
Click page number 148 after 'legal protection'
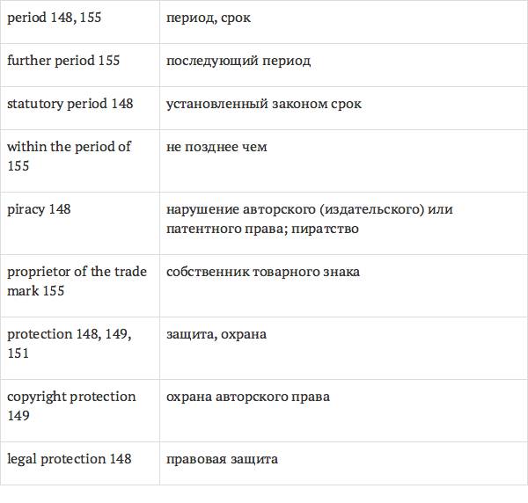(x=121, y=459)
